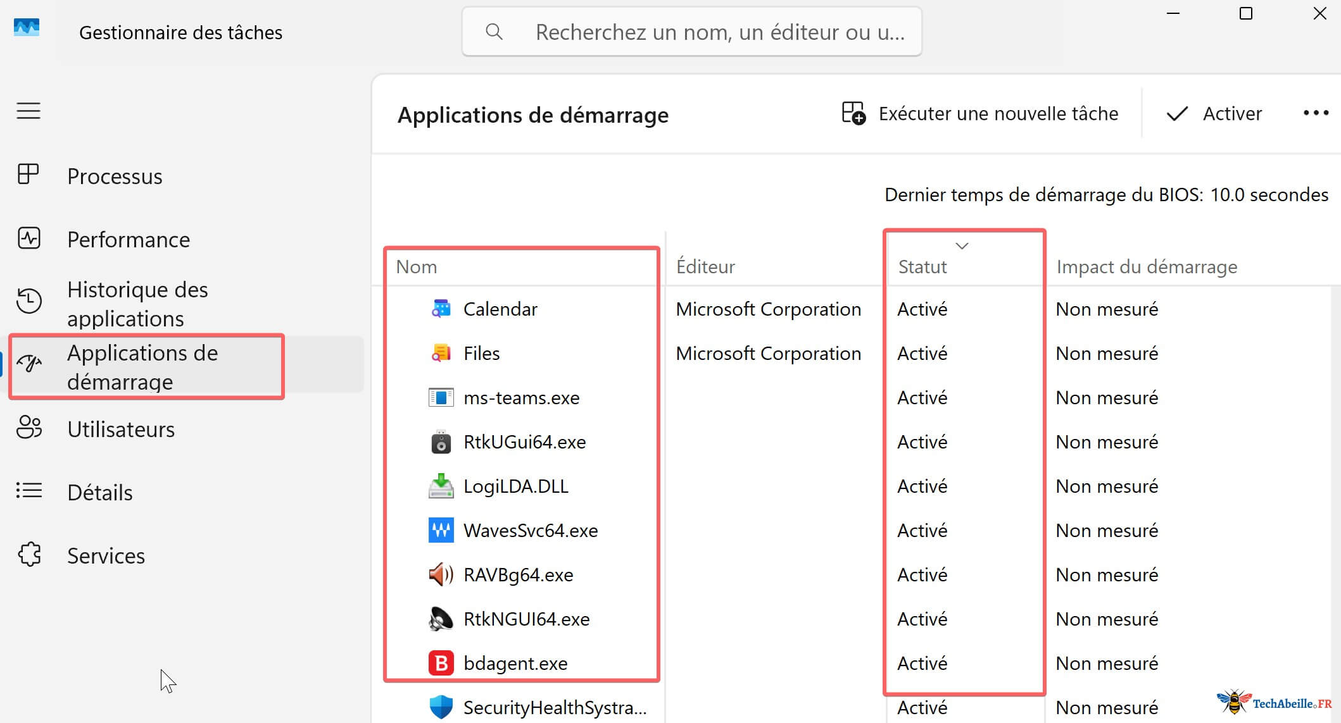
Task: Click the RAVBg64.exe speaker icon
Action: pyautogui.click(x=441, y=574)
